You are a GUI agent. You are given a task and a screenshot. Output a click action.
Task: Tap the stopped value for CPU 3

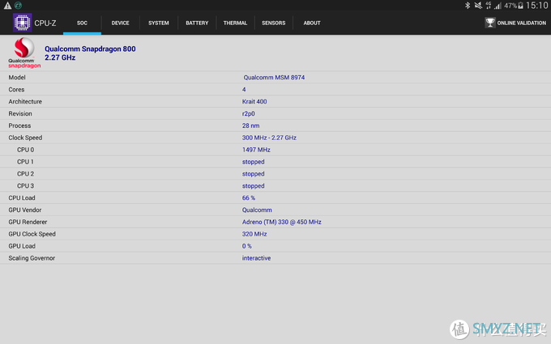pos(253,185)
